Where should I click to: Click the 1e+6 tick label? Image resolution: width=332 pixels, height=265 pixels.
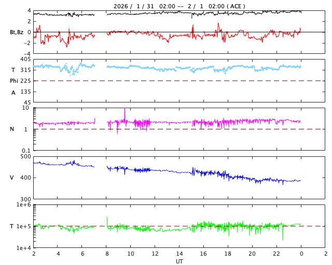point(24,205)
